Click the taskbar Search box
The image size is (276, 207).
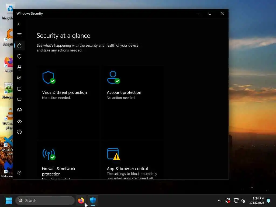(x=45, y=201)
